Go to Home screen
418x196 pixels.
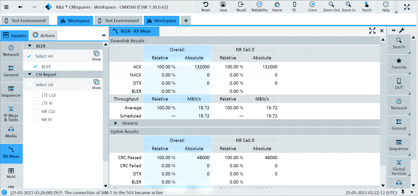277,6
